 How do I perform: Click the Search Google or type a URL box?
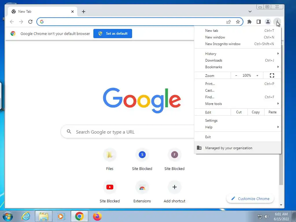(127, 132)
